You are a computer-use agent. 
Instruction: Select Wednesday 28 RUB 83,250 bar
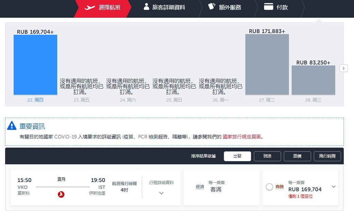click(313, 80)
